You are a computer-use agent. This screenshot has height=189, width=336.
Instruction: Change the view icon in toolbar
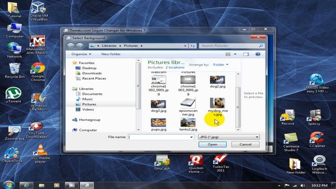(x=228, y=54)
